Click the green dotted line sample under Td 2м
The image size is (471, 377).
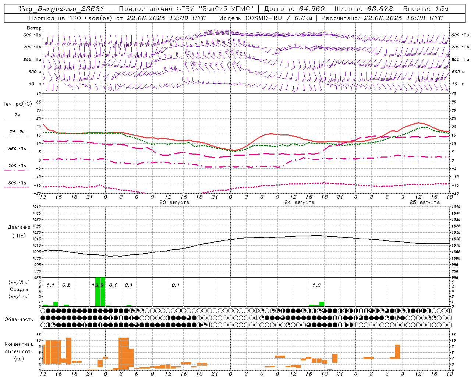[x=16, y=136]
